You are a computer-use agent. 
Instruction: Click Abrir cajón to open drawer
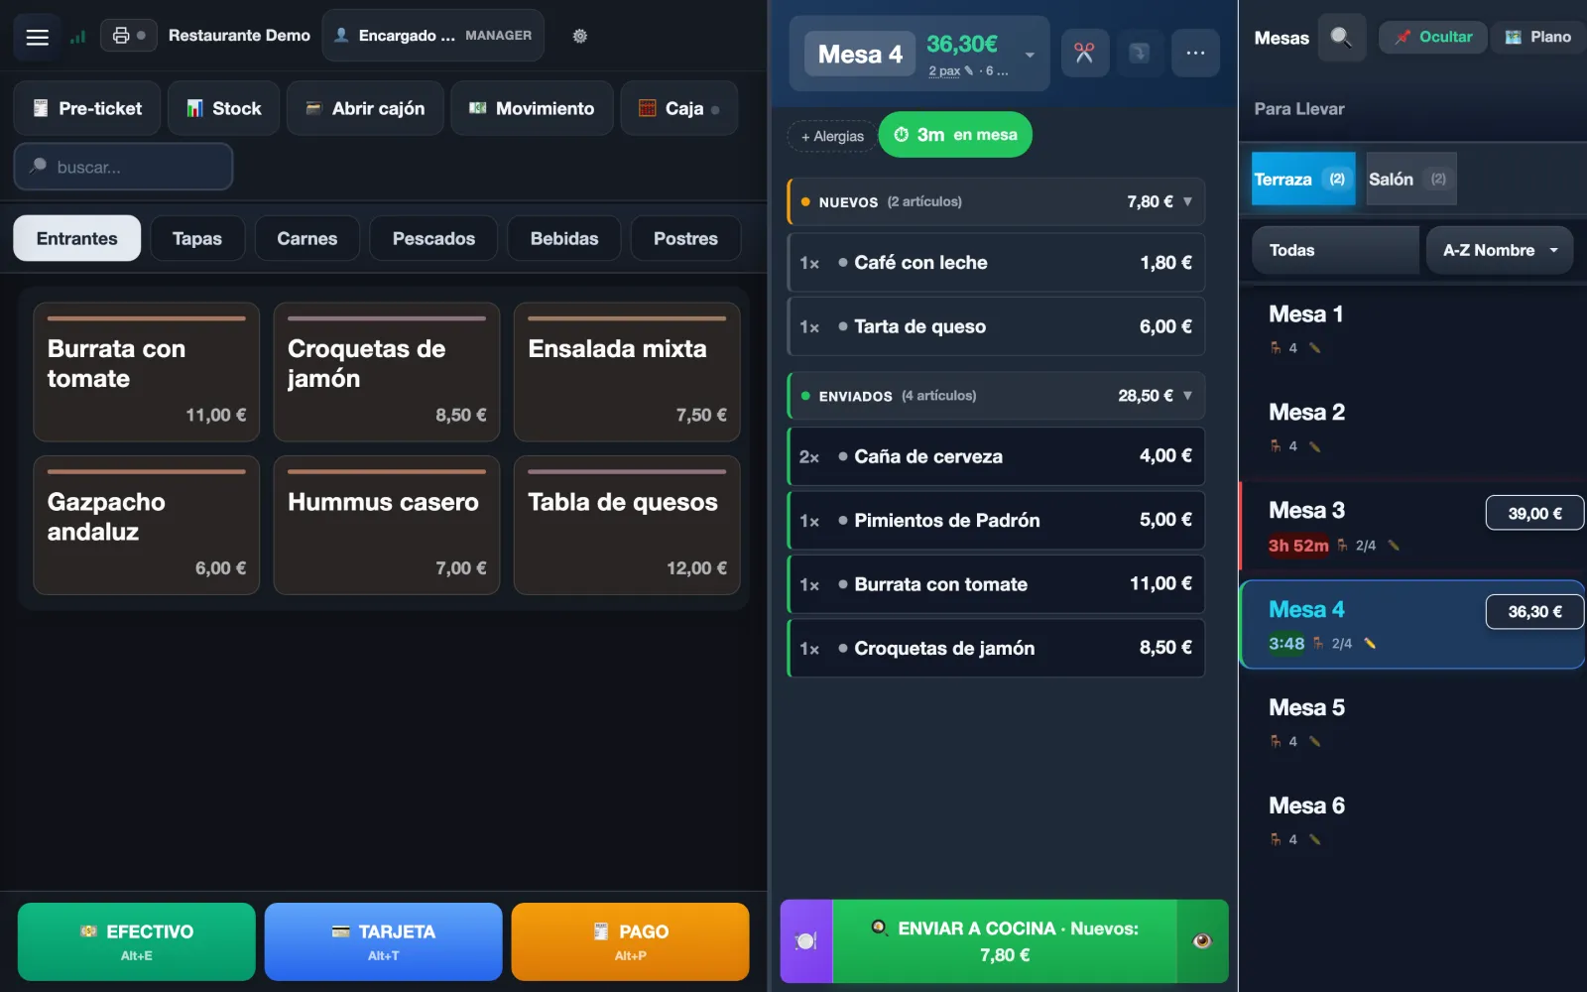point(365,108)
